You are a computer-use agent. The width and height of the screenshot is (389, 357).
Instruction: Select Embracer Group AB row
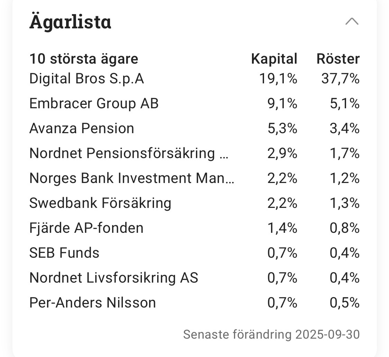94,104
